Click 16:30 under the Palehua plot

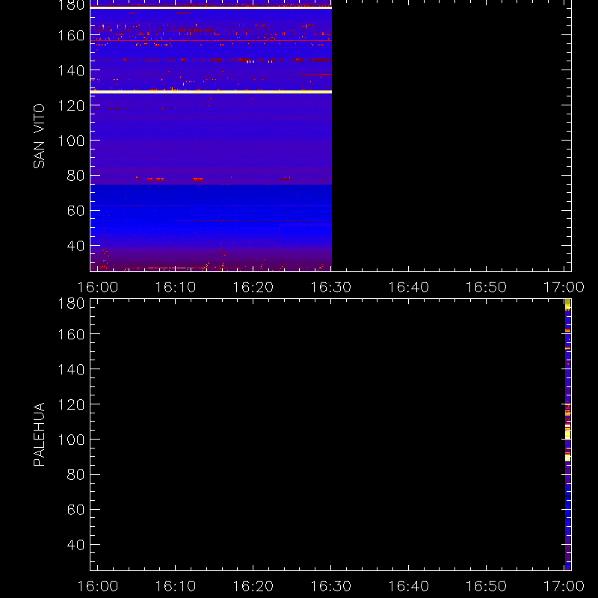[x=331, y=586]
